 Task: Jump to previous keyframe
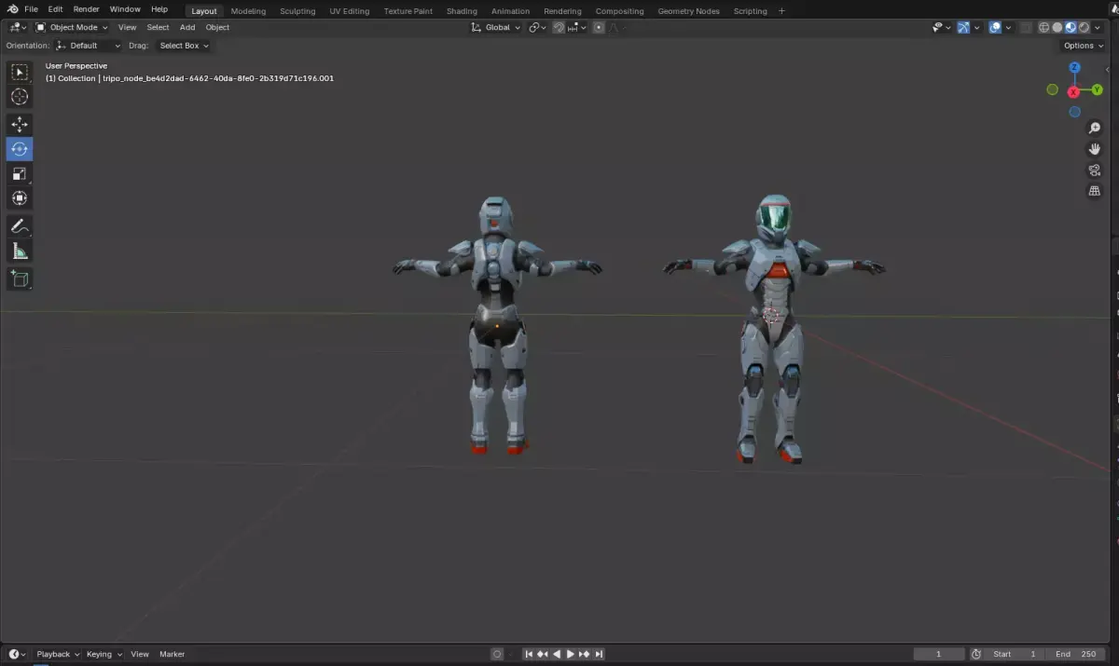(543, 654)
